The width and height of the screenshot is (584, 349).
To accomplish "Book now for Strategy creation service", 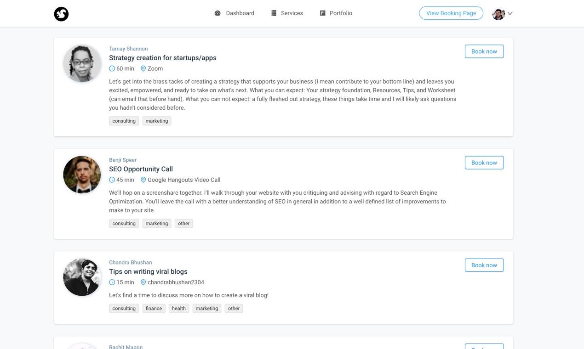I will click(x=484, y=51).
